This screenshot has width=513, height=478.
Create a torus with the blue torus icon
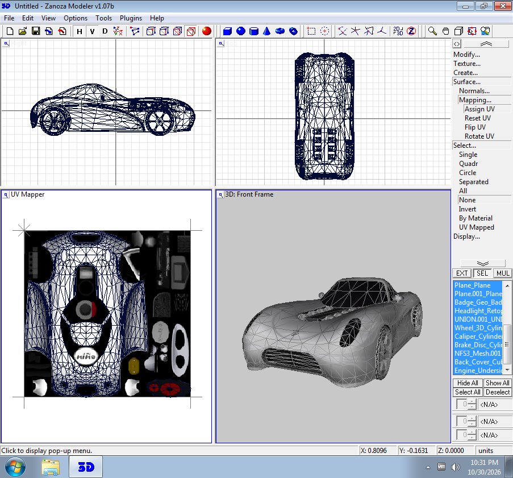pos(280,31)
